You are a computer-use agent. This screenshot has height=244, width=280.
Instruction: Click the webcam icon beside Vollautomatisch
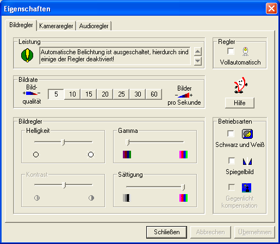[245, 52]
